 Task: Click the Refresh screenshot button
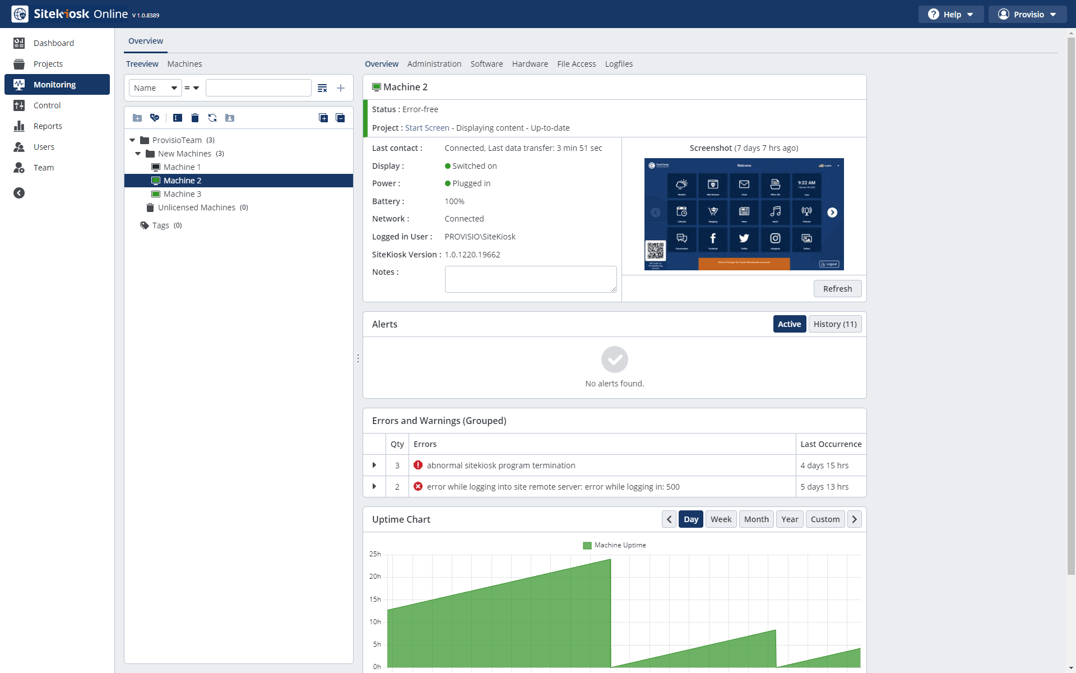837,289
